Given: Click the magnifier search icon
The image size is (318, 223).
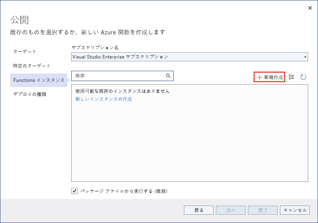Looking at the screenshot, I should point(168,76).
